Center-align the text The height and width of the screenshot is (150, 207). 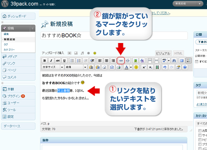pyautogui.click(x=106, y=60)
